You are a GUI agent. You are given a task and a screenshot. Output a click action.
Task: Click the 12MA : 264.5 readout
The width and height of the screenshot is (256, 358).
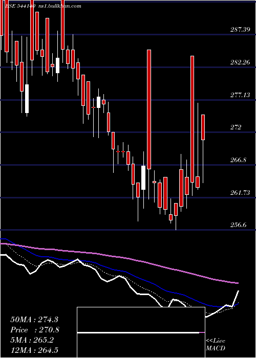click(34, 350)
